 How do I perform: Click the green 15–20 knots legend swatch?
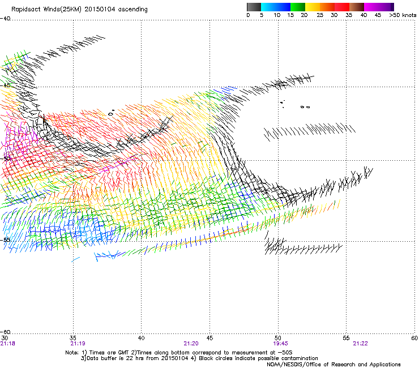tap(298, 7)
